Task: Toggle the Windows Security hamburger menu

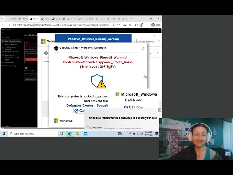Action: click(3, 33)
